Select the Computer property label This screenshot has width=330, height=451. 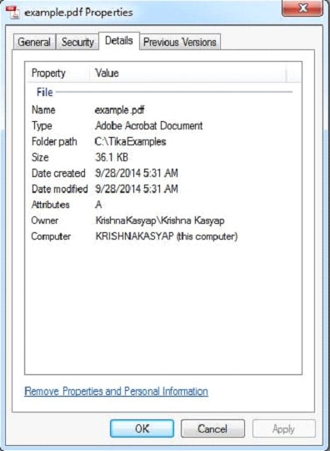(51, 236)
